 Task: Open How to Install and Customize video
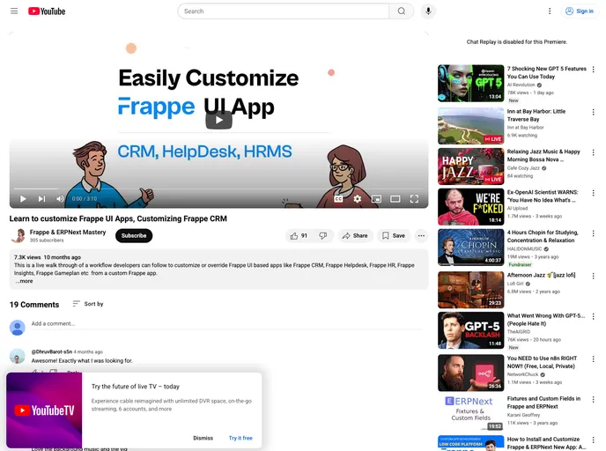click(x=546, y=443)
